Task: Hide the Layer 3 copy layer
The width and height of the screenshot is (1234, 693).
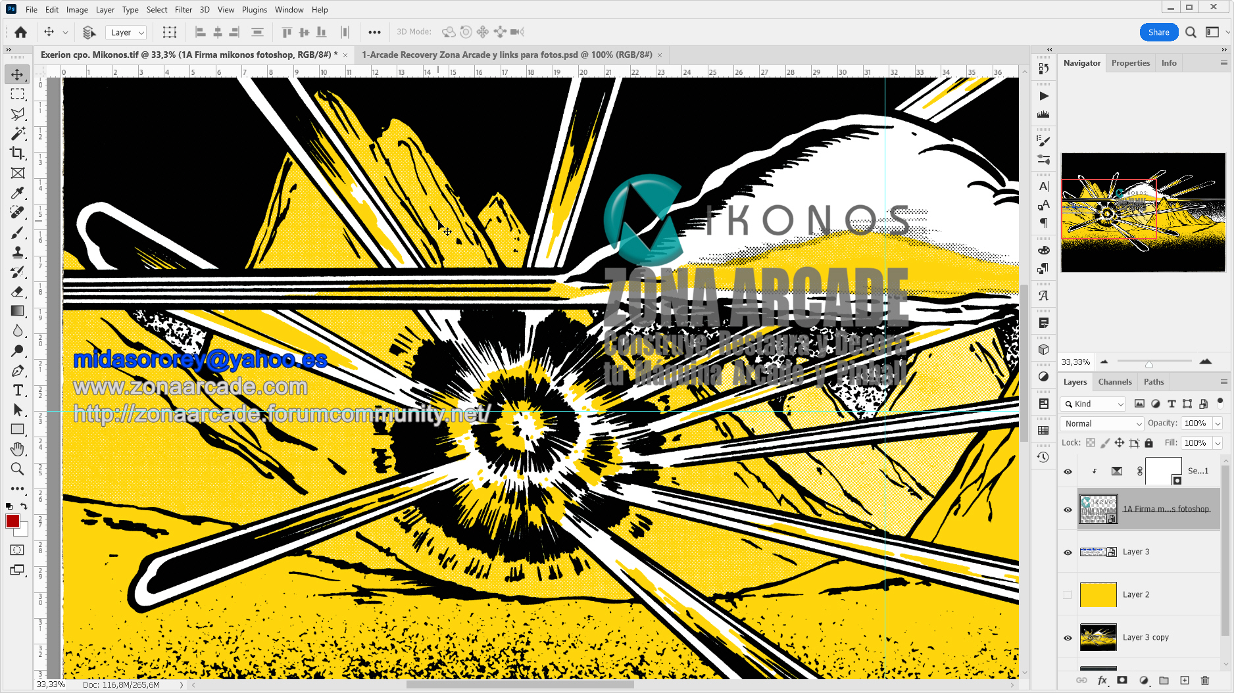Action: pyautogui.click(x=1068, y=638)
